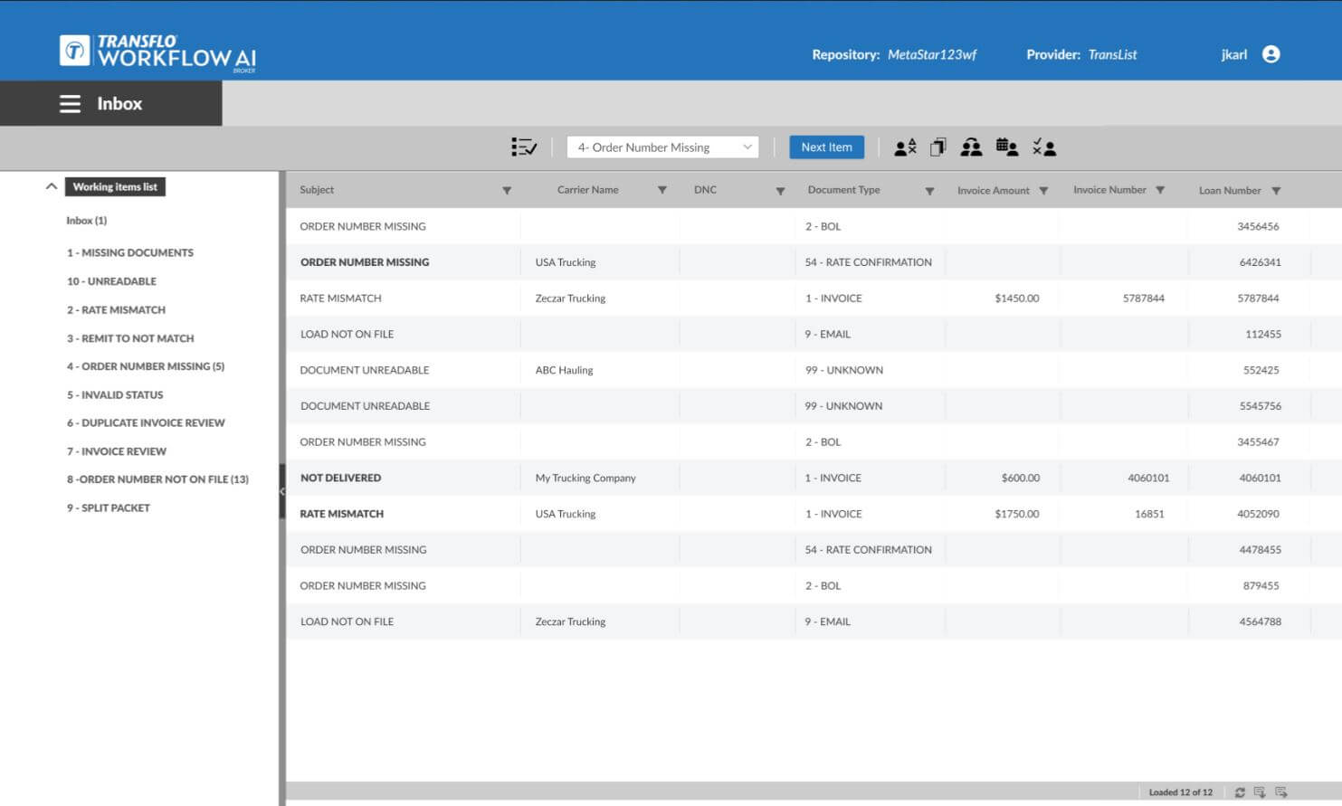Collapse the left panel using splitter handle
This screenshot has width=1342, height=806.
(x=282, y=491)
